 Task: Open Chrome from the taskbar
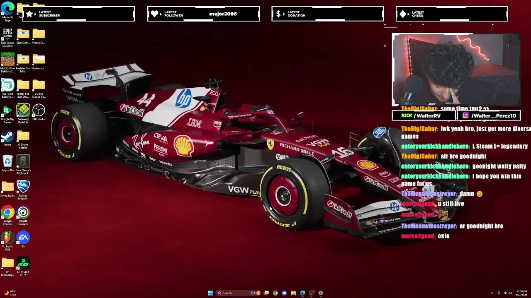275,293
